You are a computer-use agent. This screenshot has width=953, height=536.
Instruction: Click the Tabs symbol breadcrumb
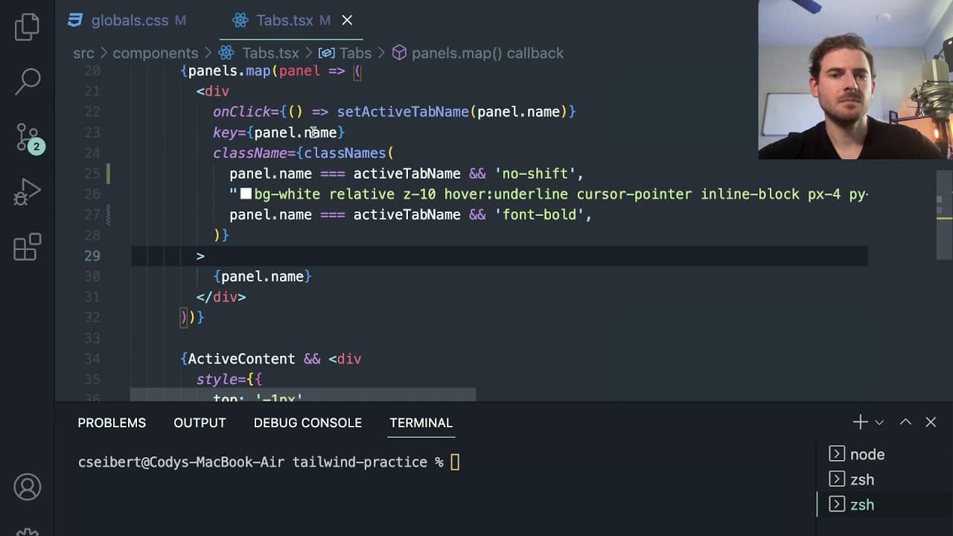pos(355,53)
